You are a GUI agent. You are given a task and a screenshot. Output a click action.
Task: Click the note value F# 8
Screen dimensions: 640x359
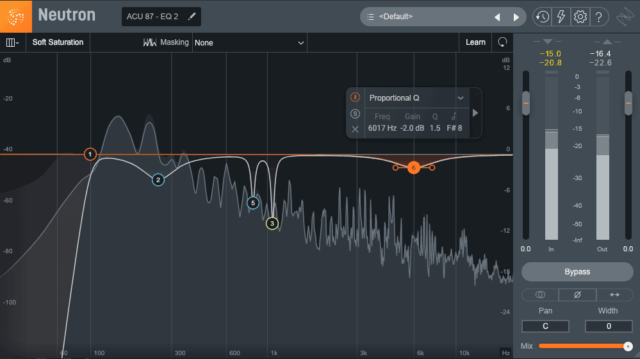pos(454,128)
